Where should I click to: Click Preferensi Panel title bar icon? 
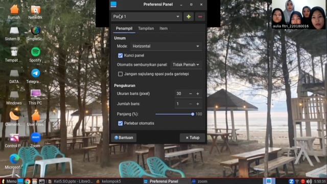click(x=113, y=5)
